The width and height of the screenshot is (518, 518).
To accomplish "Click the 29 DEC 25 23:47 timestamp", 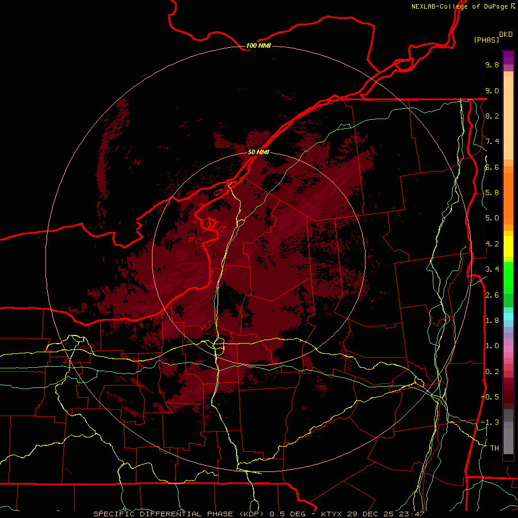I will coord(386,514).
